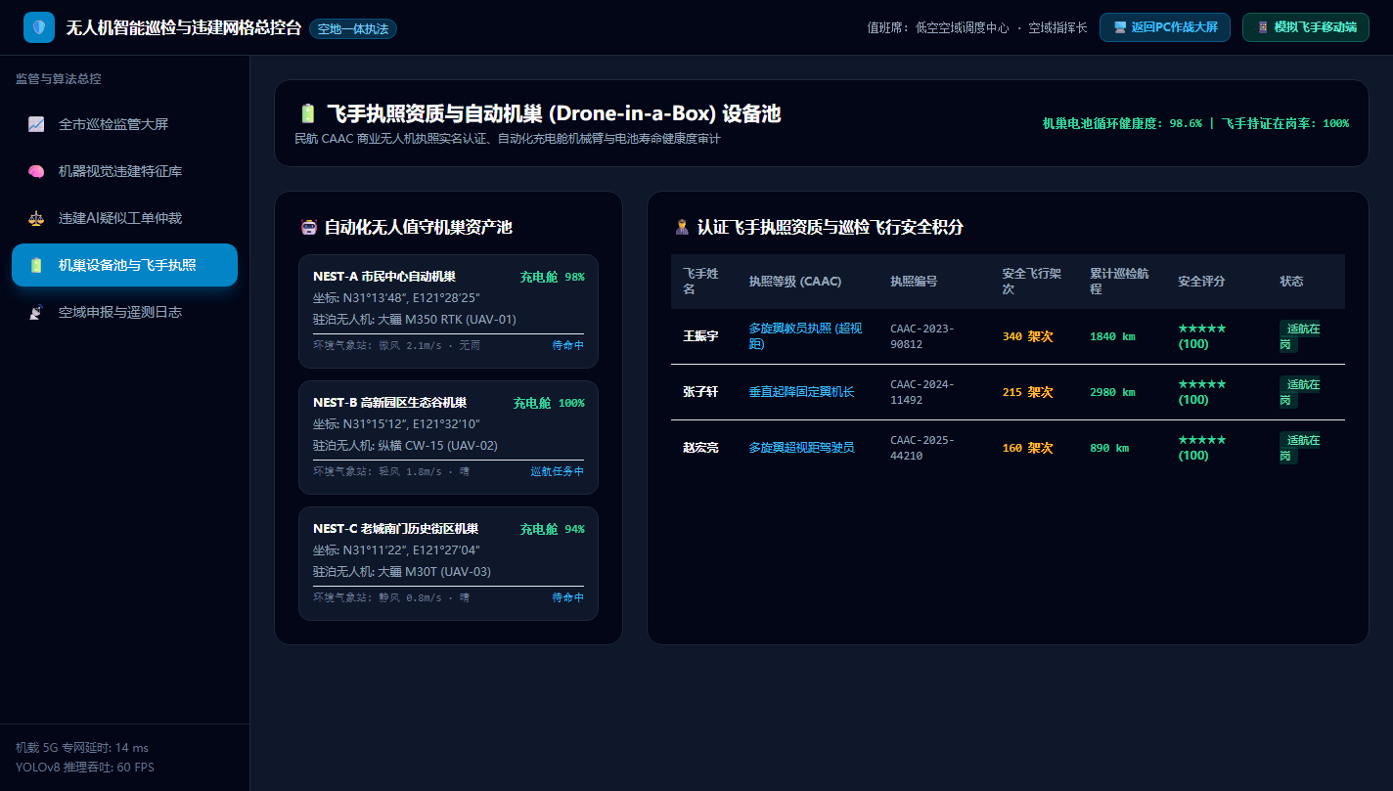Image resolution: width=1393 pixels, height=791 pixels.
Task: Click the phone icon in 模拟飞手移动端 button
Action: coord(1263,27)
